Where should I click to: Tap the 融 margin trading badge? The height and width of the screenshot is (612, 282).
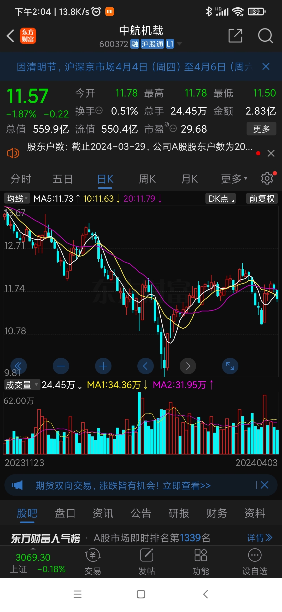tap(135, 44)
